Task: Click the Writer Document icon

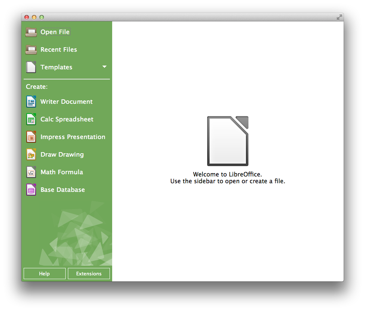Action: pyautogui.click(x=31, y=102)
